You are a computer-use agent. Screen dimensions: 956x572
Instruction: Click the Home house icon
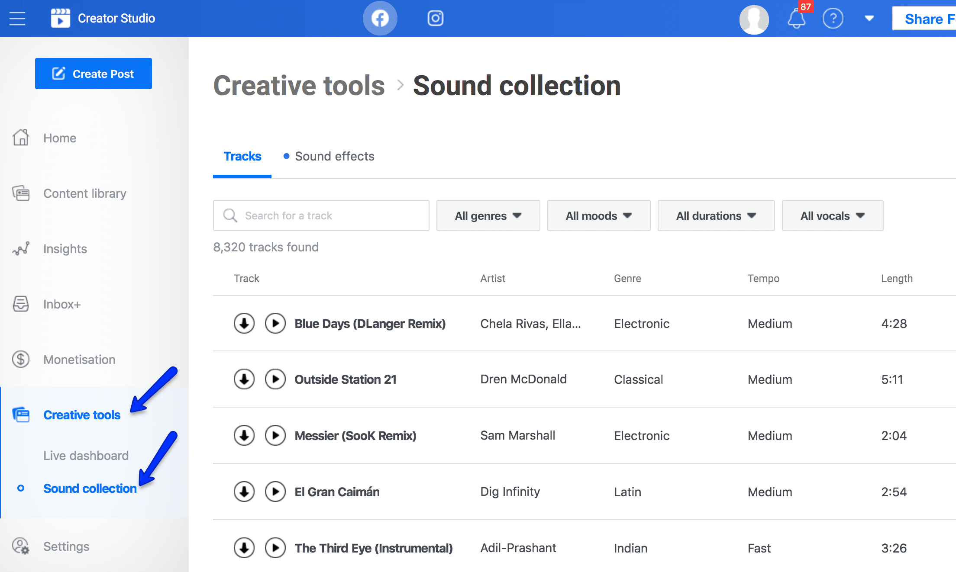21,138
